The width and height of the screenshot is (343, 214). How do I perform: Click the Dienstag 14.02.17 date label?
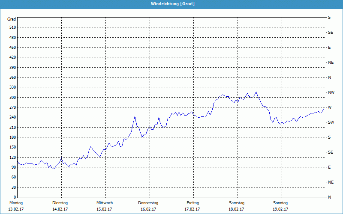(60, 206)
